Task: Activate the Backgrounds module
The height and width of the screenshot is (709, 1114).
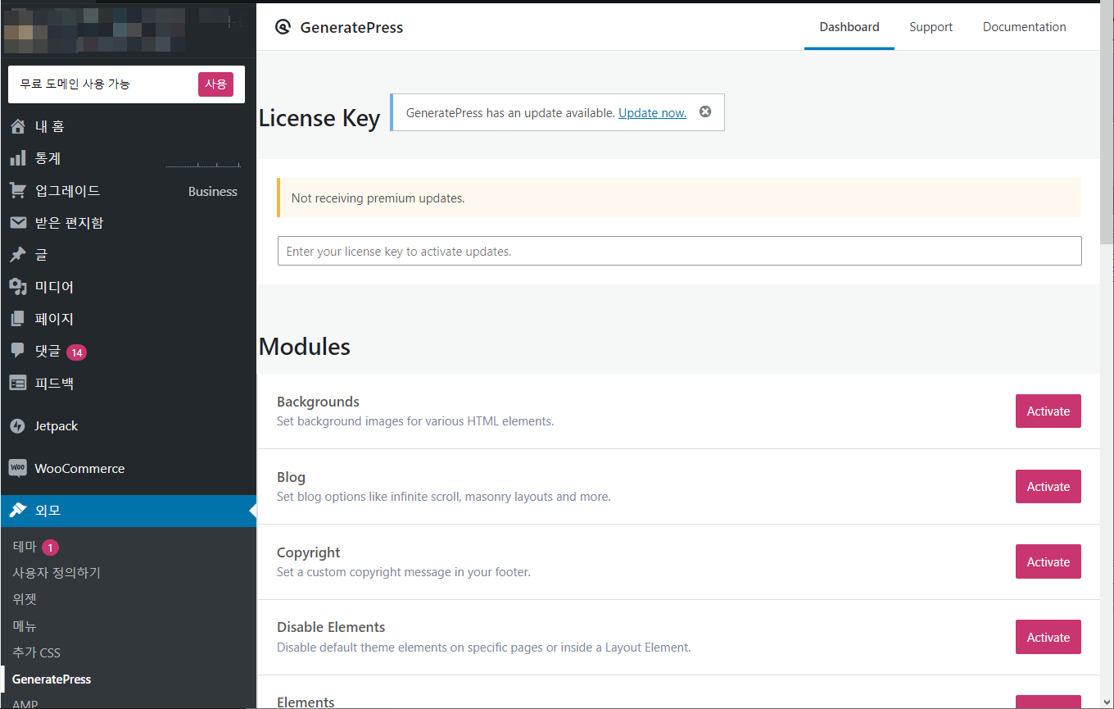Action: coord(1048,411)
